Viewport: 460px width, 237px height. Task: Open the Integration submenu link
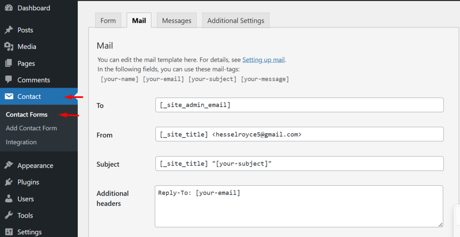point(21,142)
